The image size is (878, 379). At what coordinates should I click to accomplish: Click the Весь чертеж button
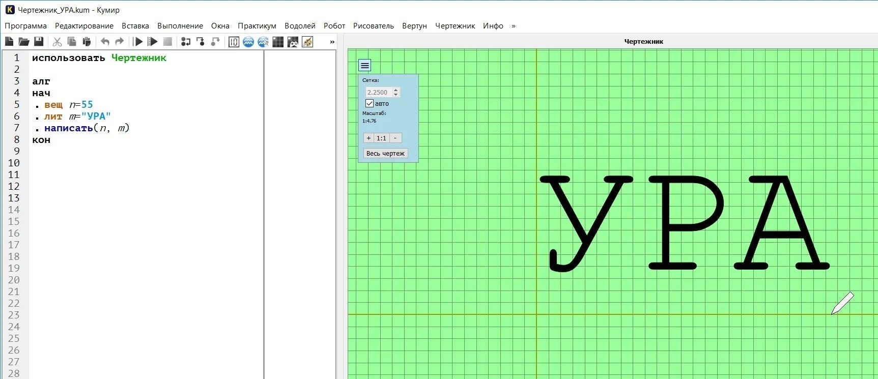[x=385, y=153]
